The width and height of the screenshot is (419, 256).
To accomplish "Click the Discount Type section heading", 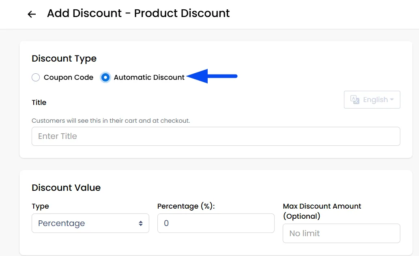I will point(64,58).
